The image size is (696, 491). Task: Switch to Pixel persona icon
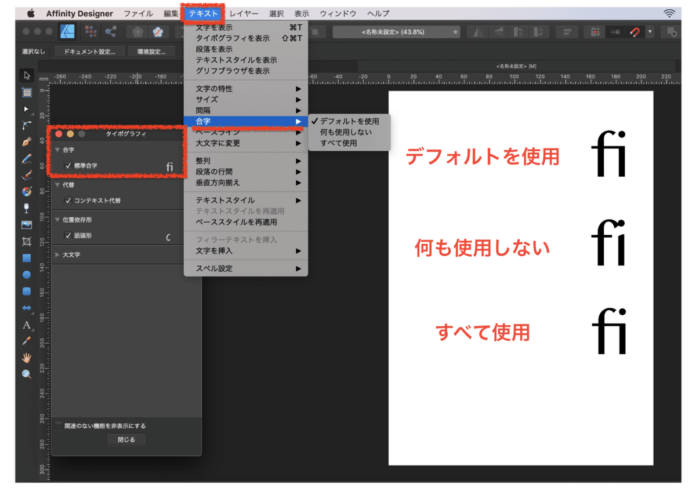pos(90,32)
